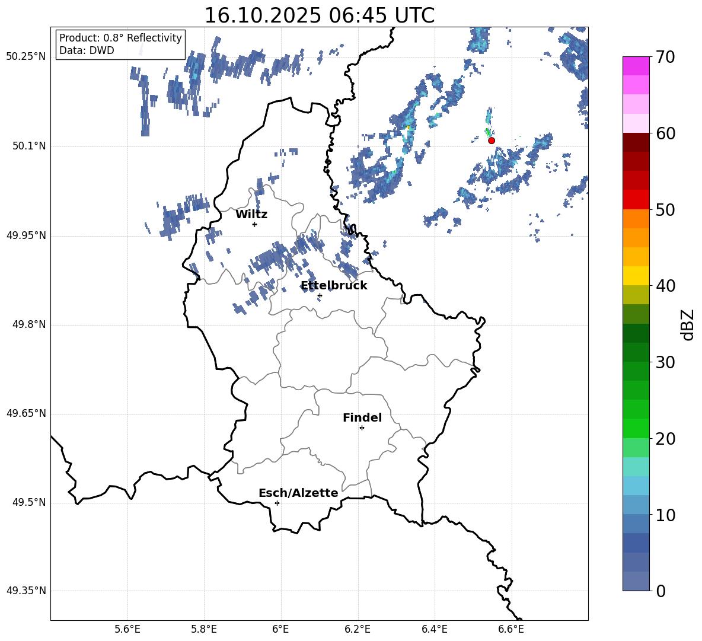
Task: Select the 'Esch/Alzette' label text
Action: pyautogui.click(x=299, y=493)
